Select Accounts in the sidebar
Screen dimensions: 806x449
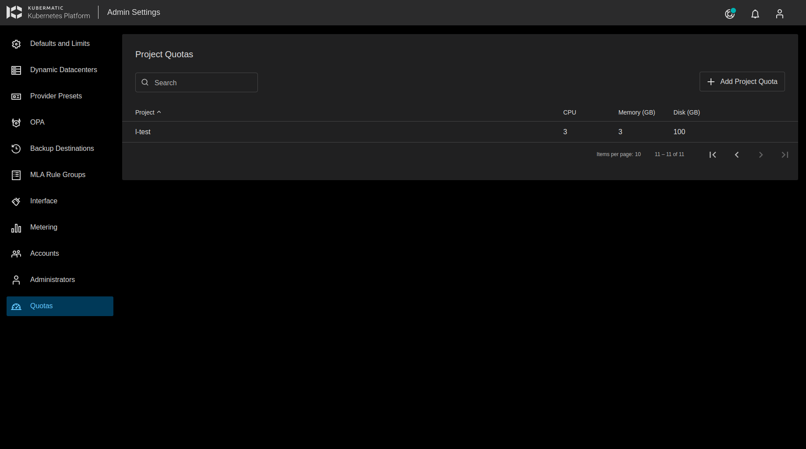[x=44, y=254]
